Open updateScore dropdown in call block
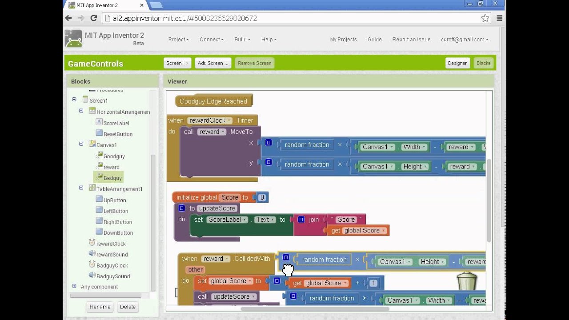The image size is (569, 320). point(234,296)
